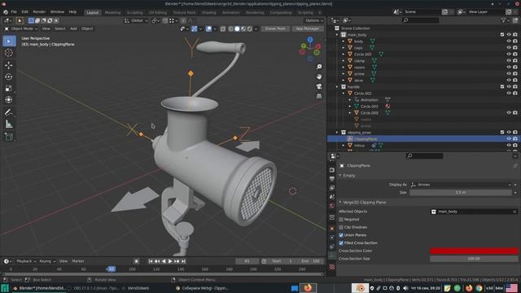This screenshot has height=293, width=521.
Task: Select the Rotate tool
Action: [9, 77]
